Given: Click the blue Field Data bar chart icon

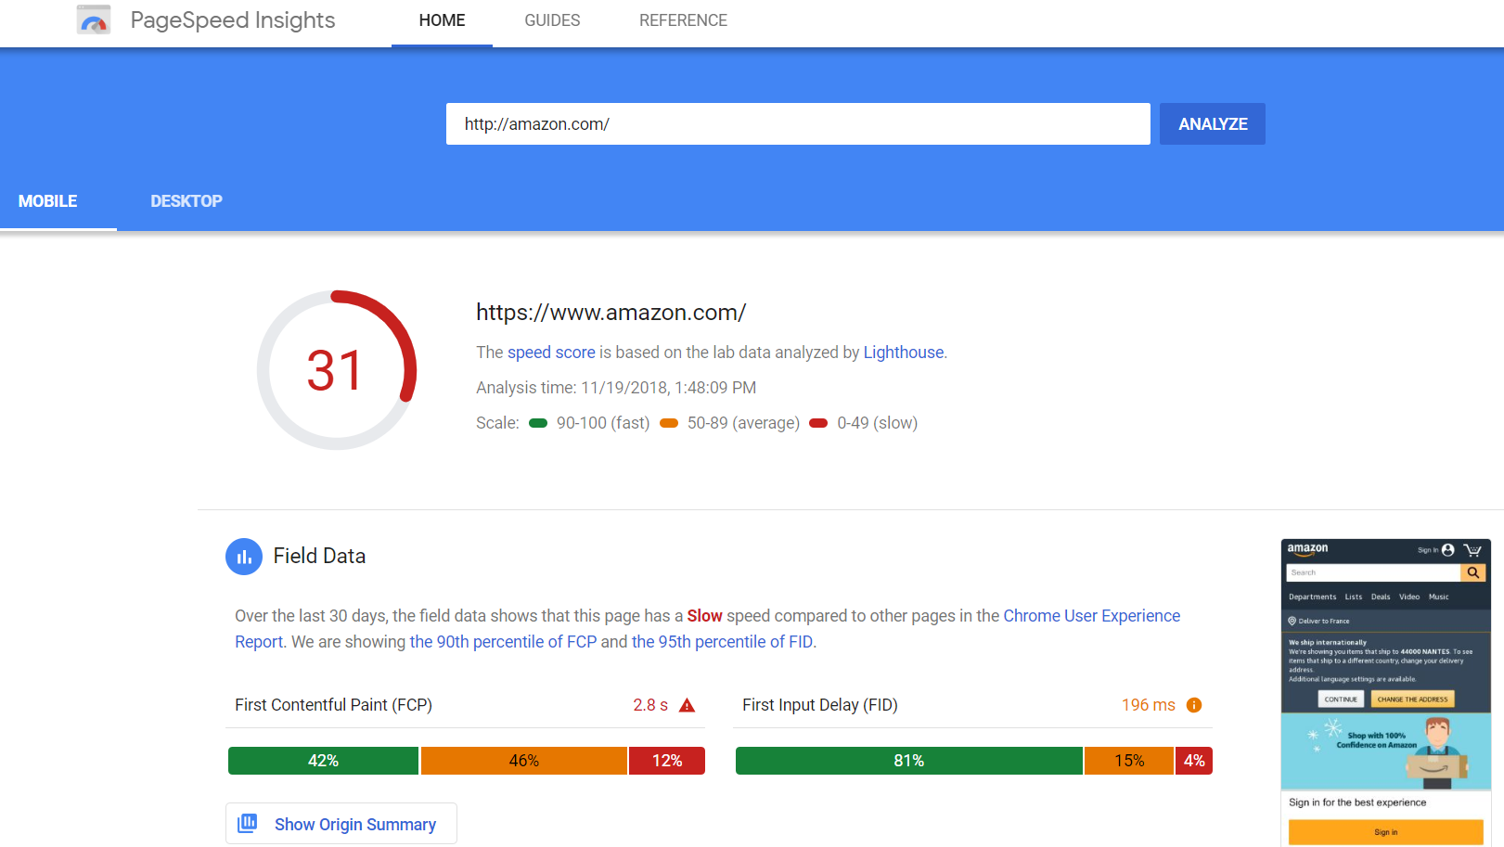Looking at the screenshot, I should click(243, 556).
